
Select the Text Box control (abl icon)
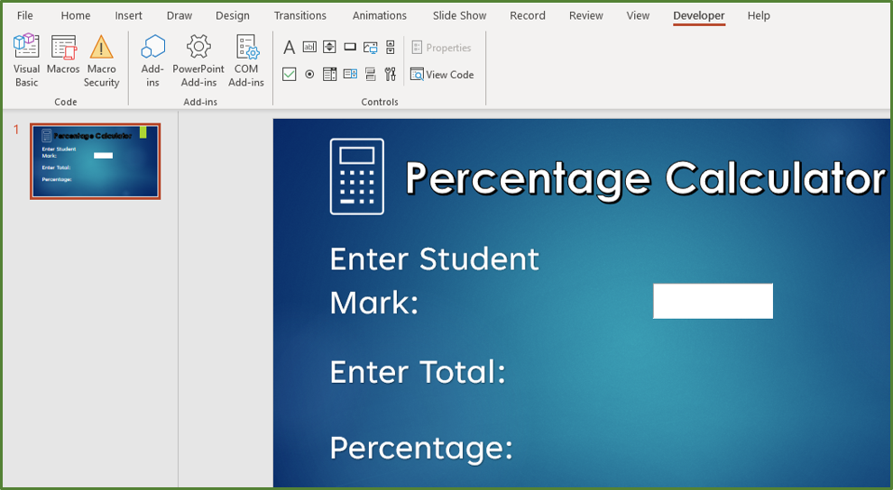pos(309,47)
